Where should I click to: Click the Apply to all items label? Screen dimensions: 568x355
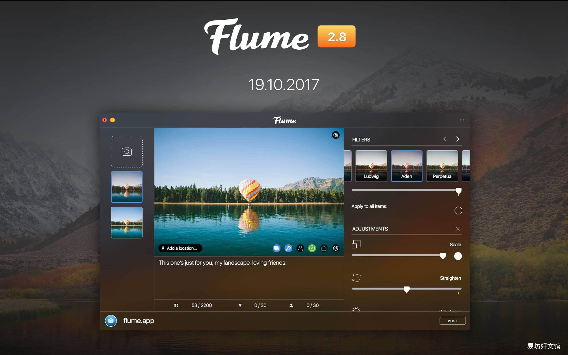(369, 206)
